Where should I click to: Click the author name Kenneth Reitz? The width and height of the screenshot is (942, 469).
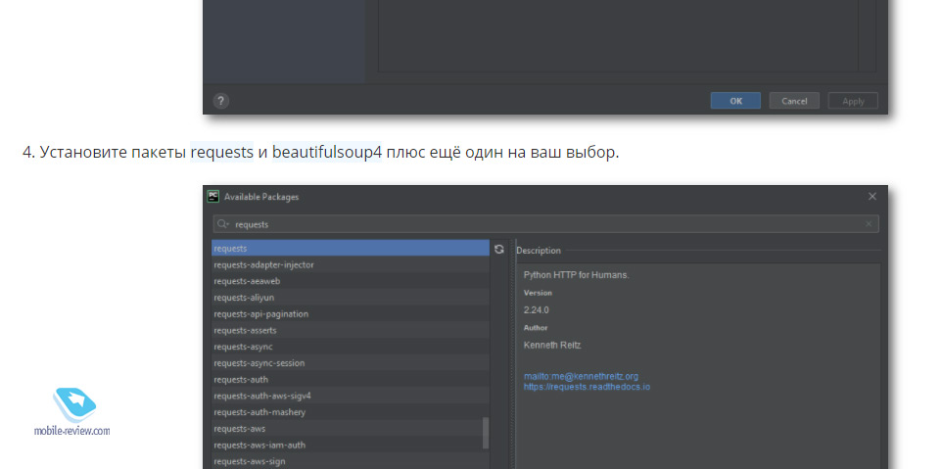[552, 346]
